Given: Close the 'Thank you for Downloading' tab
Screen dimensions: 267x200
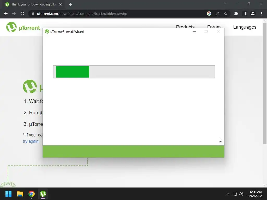Looking at the screenshot, I should (60, 4).
